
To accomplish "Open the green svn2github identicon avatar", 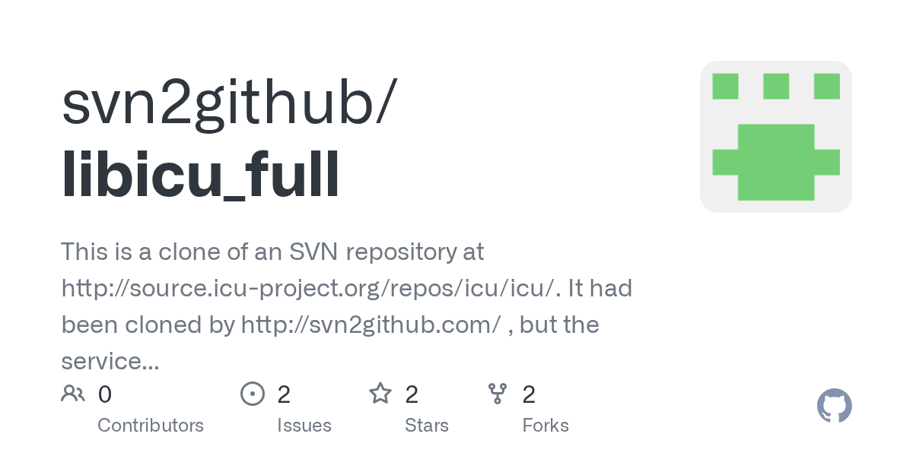I will [775, 137].
